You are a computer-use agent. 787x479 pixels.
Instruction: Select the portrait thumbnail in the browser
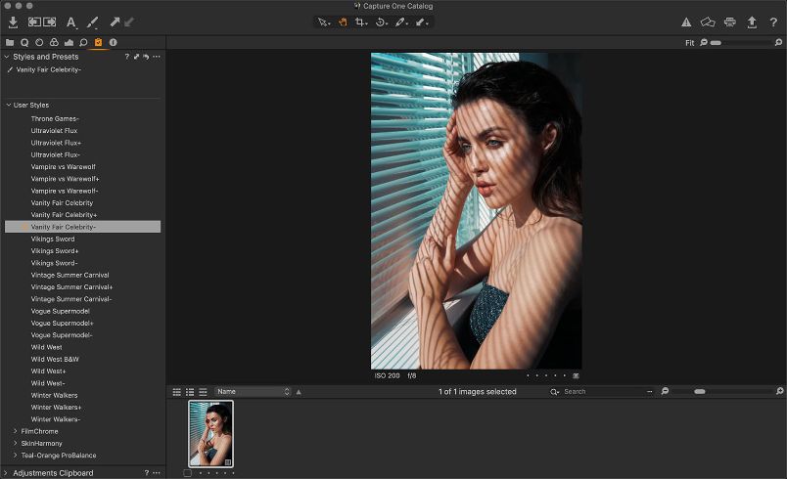point(210,434)
